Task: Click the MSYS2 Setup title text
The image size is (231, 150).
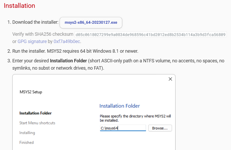Action: [x=31, y=92]
